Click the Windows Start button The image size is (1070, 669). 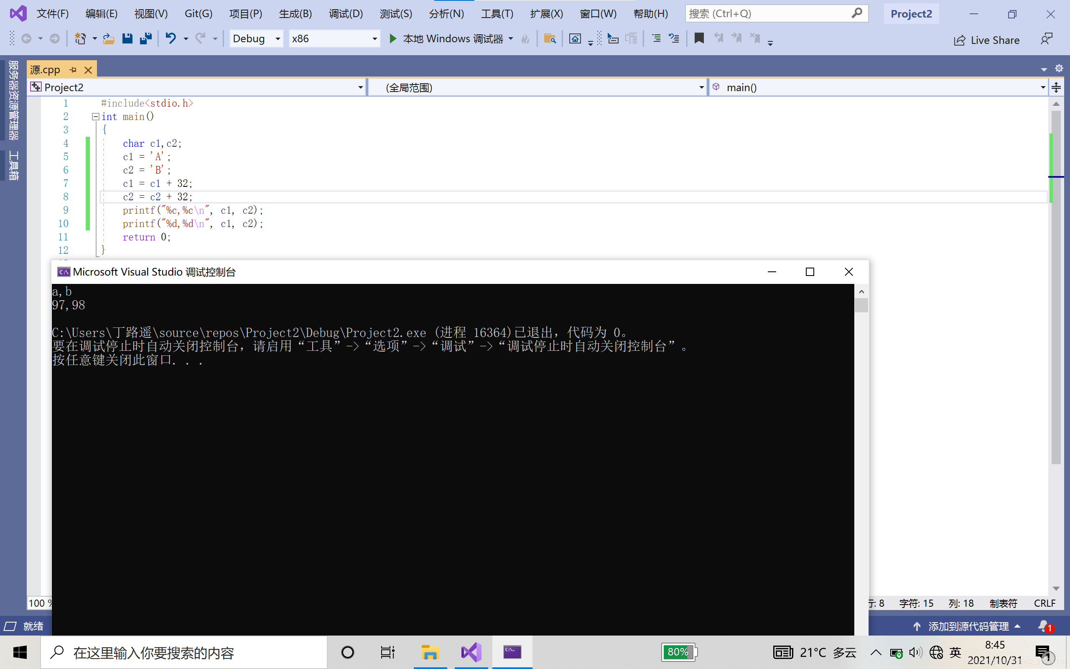click(x=20, y=652)
